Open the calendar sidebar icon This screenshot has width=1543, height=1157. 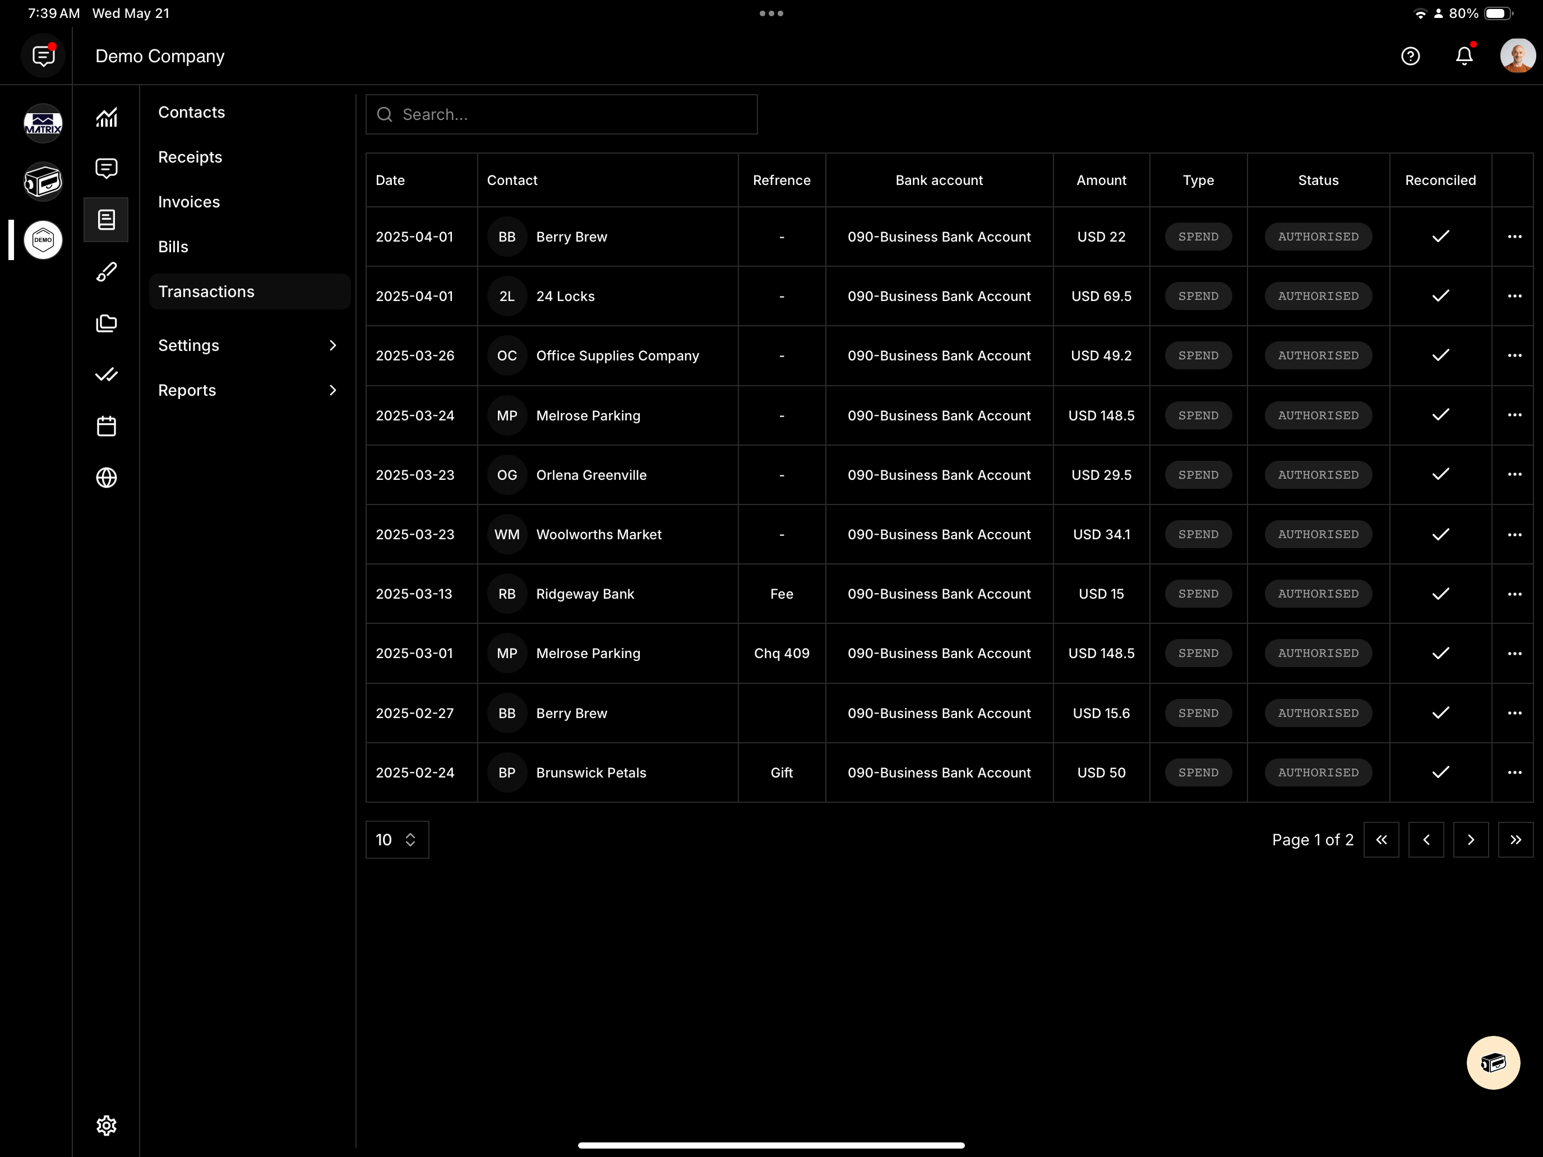(x=106, y=426)
